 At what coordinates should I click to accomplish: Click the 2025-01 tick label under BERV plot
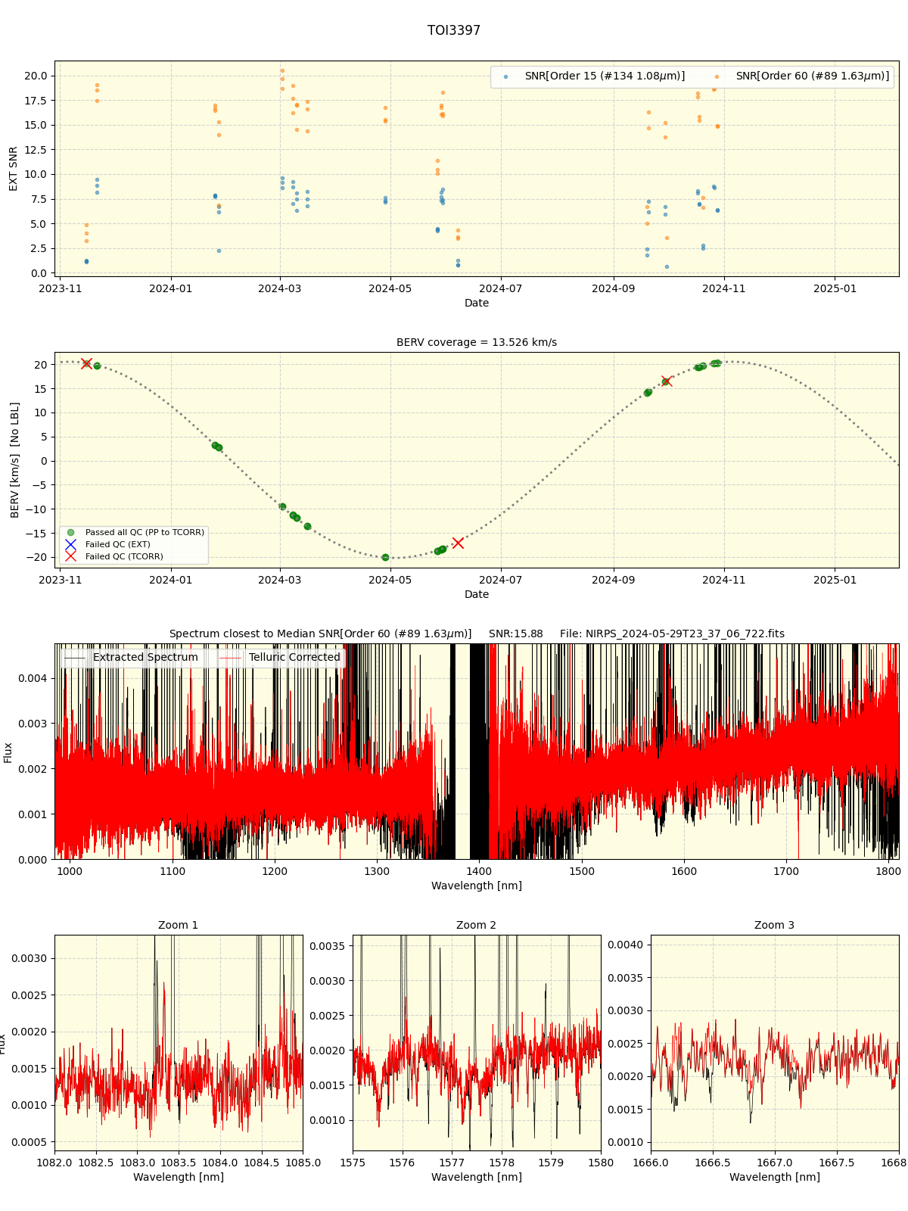(835, 581)
